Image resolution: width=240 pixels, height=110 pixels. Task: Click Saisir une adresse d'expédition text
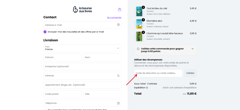tap(179, 87)
